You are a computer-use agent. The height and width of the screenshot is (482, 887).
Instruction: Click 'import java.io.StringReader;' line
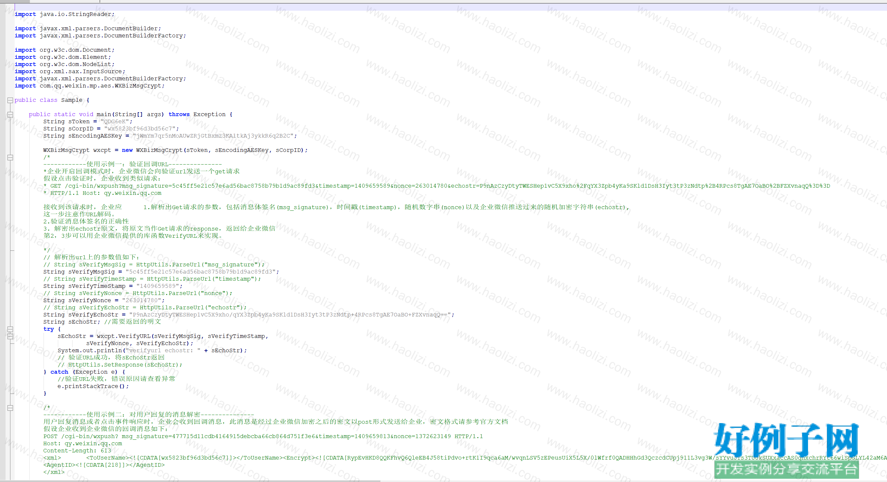tap(64, 14)
